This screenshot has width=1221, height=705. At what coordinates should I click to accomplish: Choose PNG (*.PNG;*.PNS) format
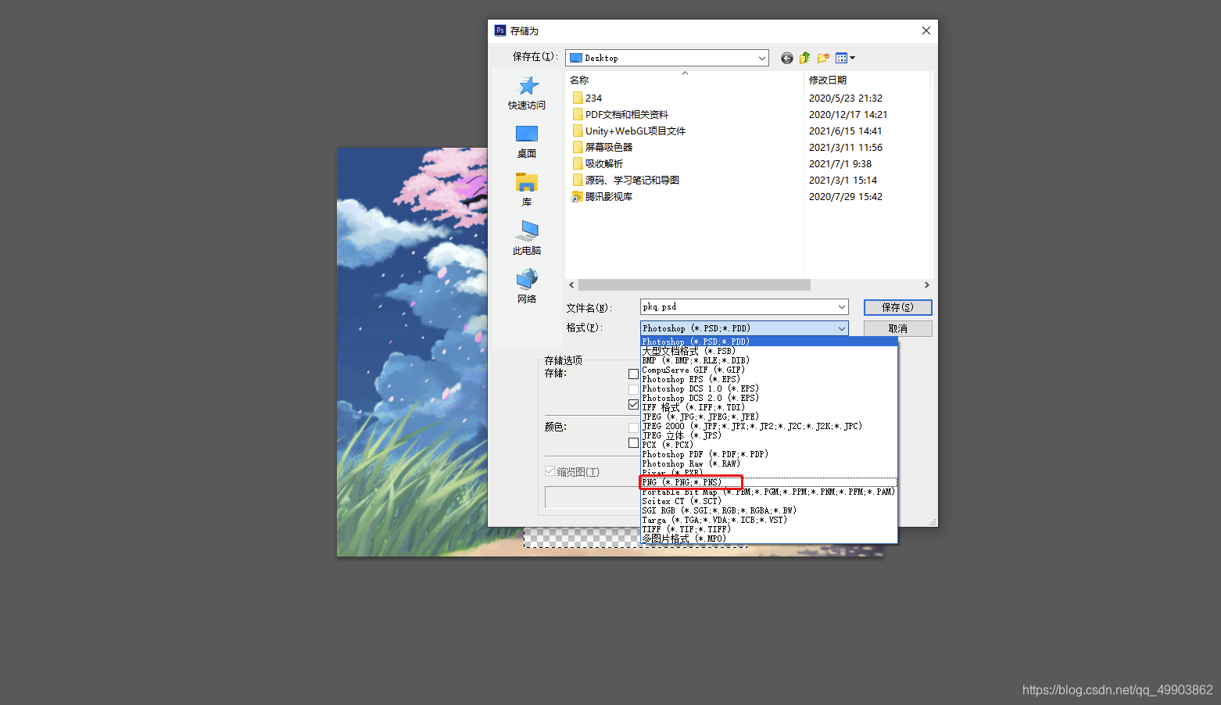point(769,482)
